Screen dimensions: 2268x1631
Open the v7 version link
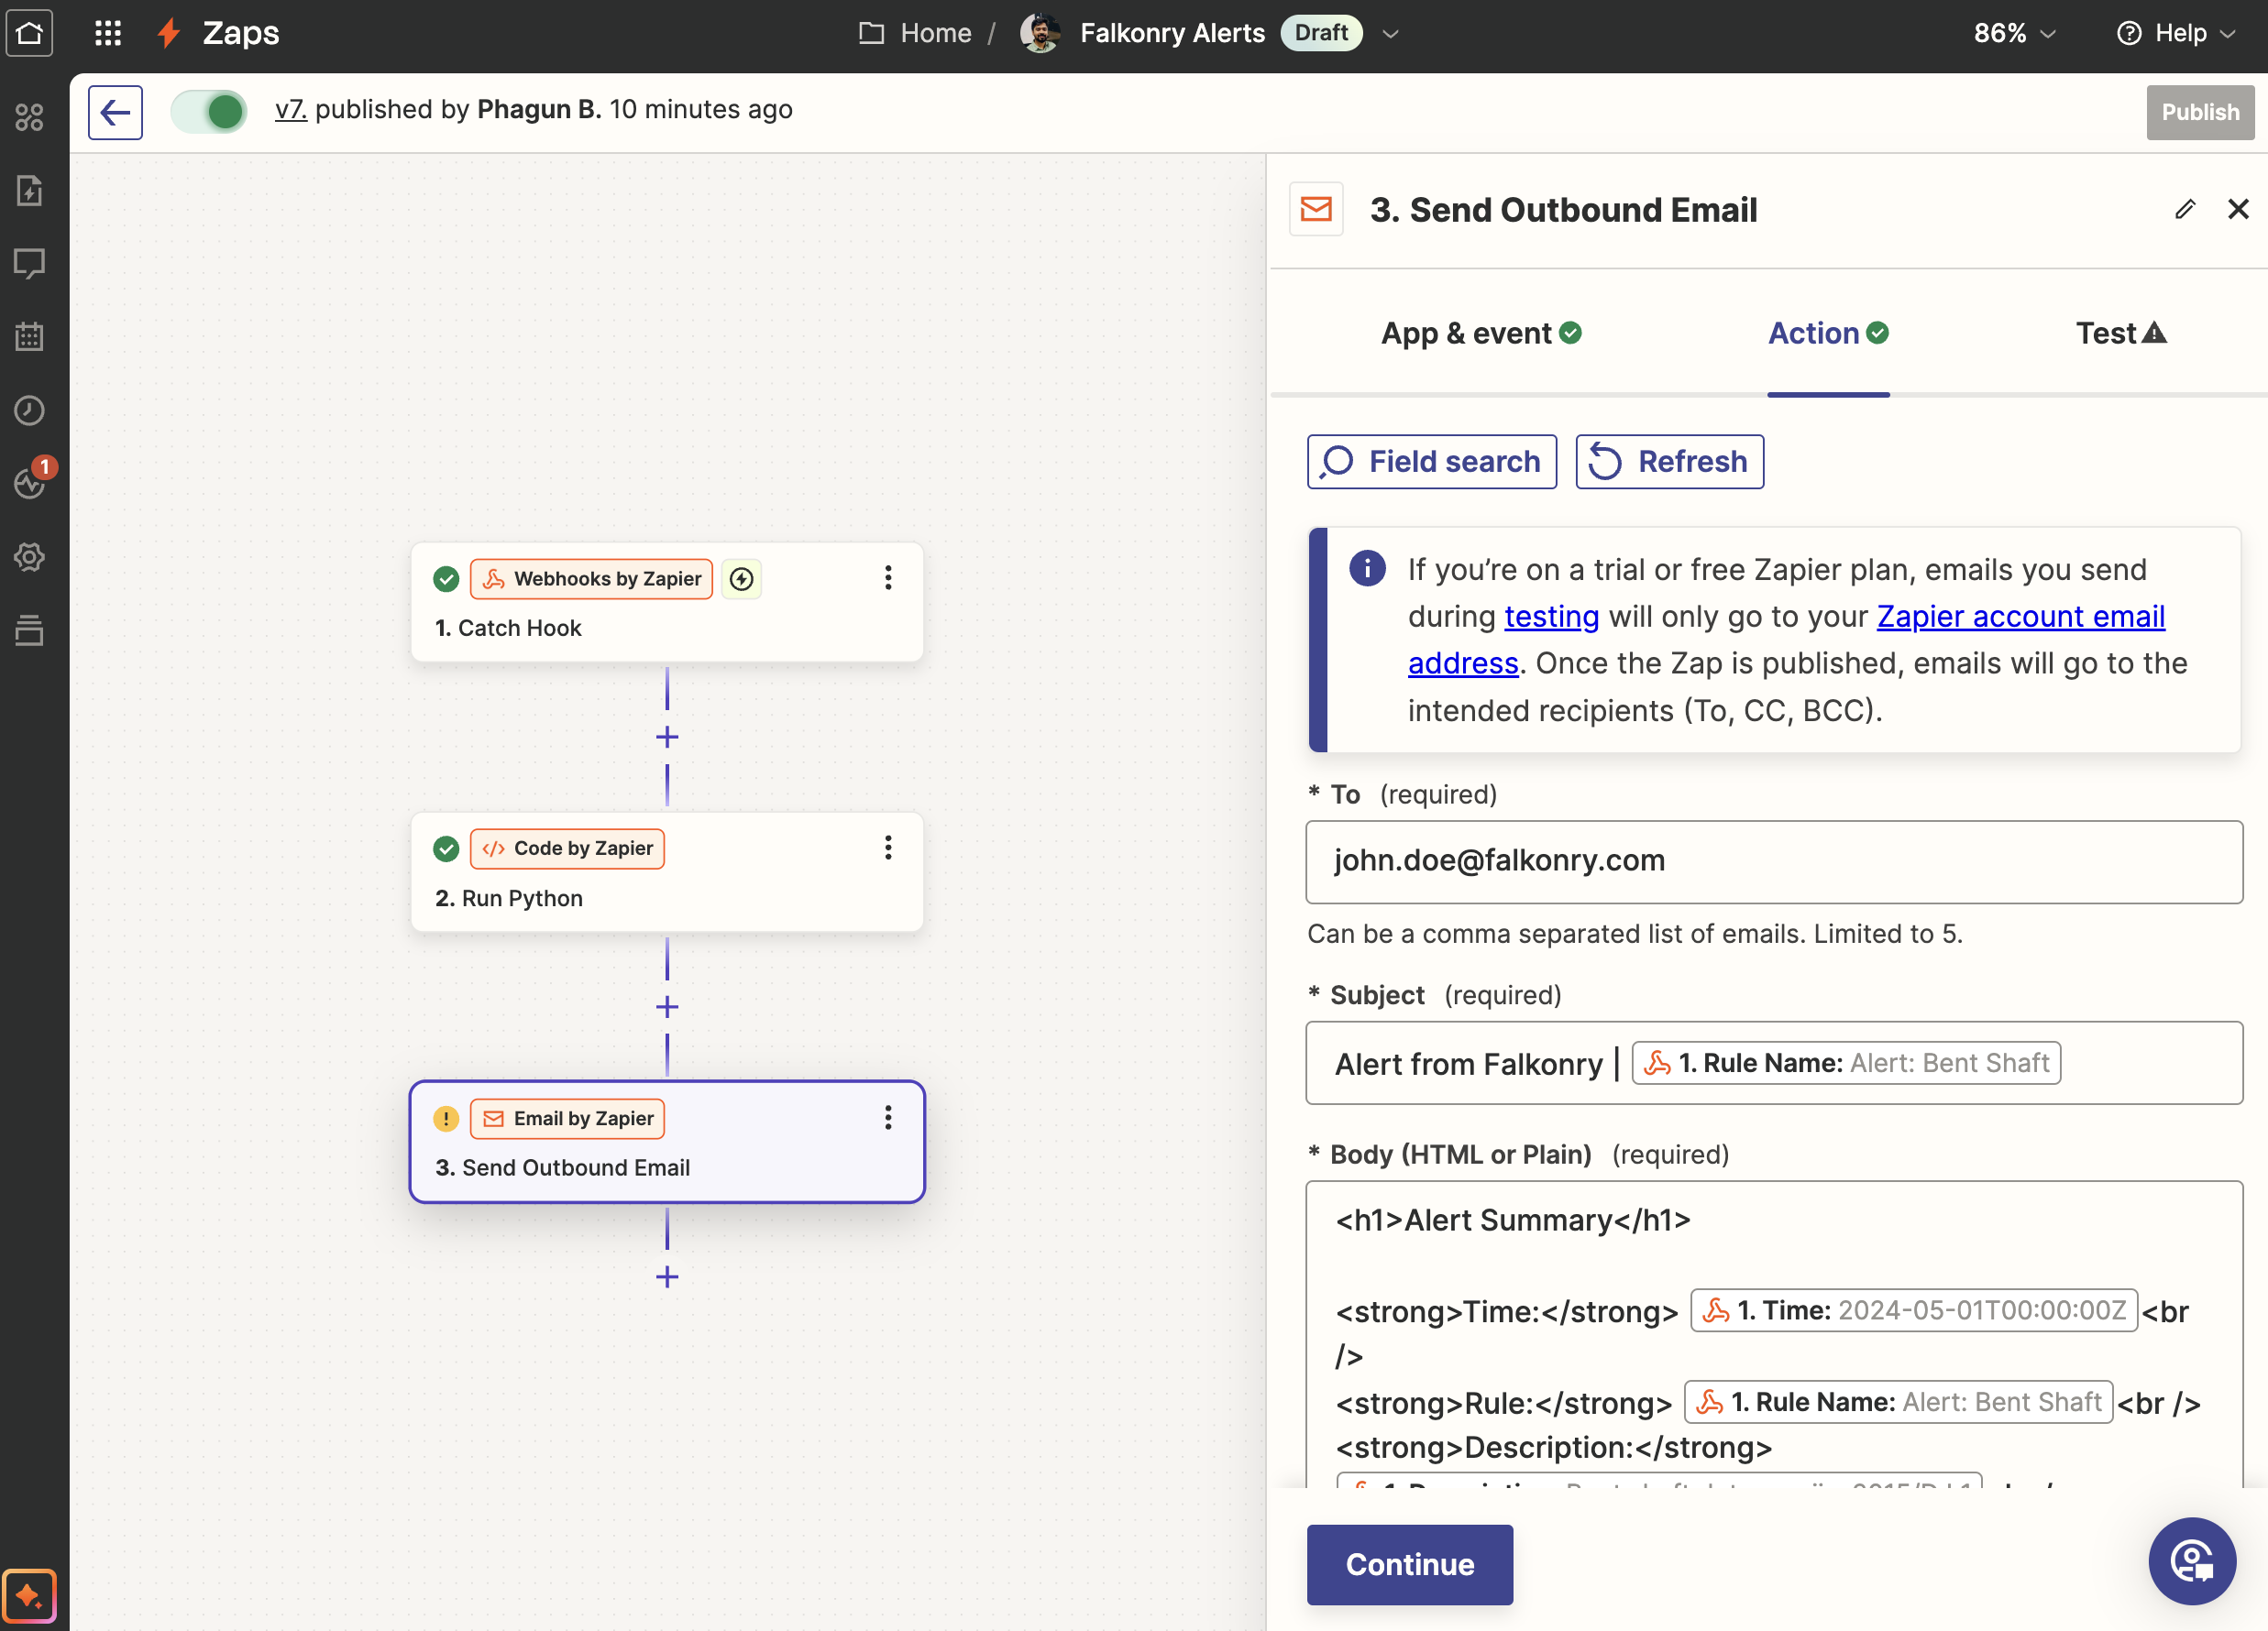(291, 109)
